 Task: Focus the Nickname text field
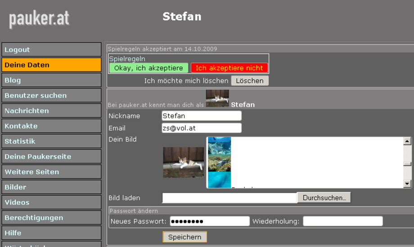click(x=201, y=116)
